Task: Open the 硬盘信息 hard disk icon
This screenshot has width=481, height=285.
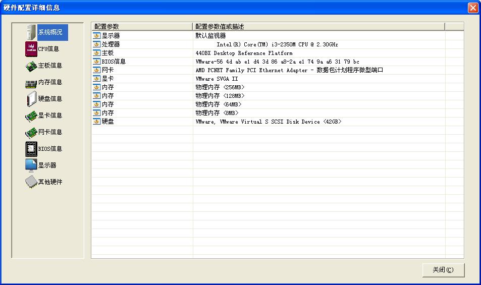Action: (x=31, y=99)
